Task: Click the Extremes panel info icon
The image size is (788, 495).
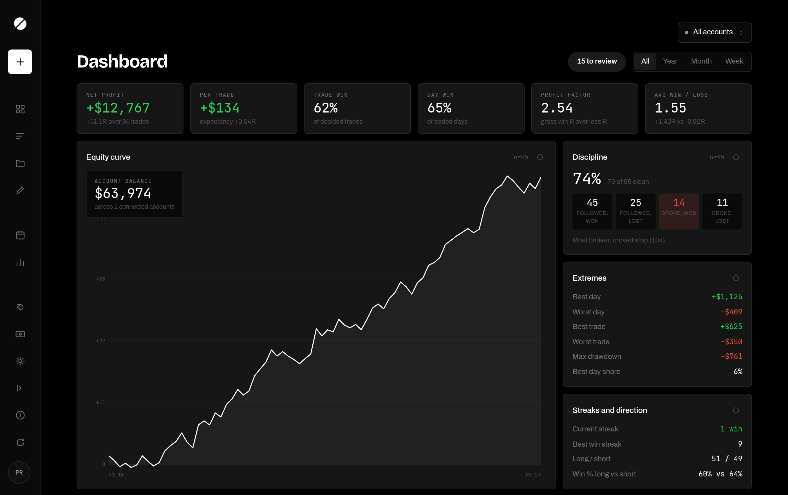Action: click(736, 278)
